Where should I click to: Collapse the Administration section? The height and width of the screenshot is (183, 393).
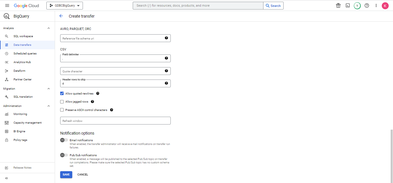tap(48, 106)
